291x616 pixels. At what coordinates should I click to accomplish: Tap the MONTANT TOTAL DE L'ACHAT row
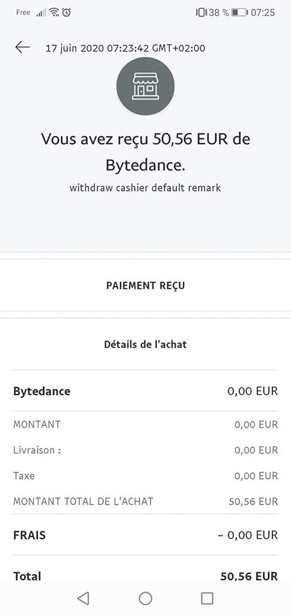pos(145,501)
